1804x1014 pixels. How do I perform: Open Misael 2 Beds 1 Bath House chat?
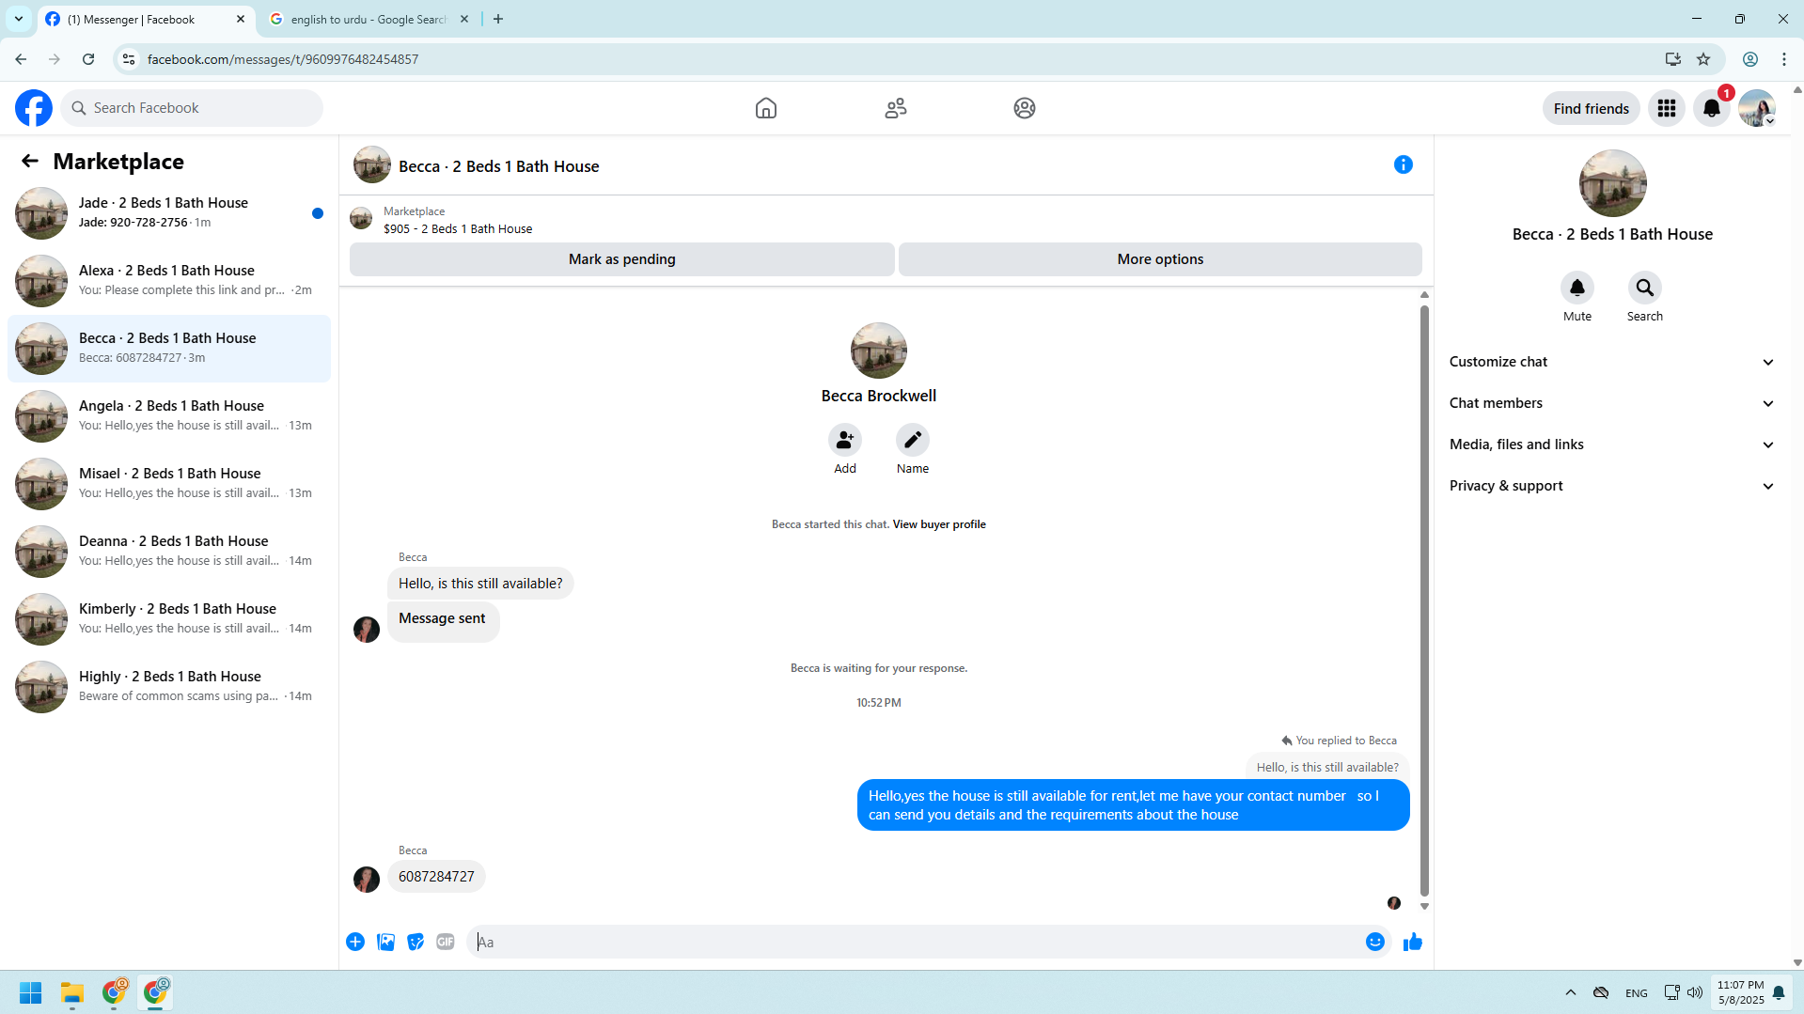click(x=169, y=484)
